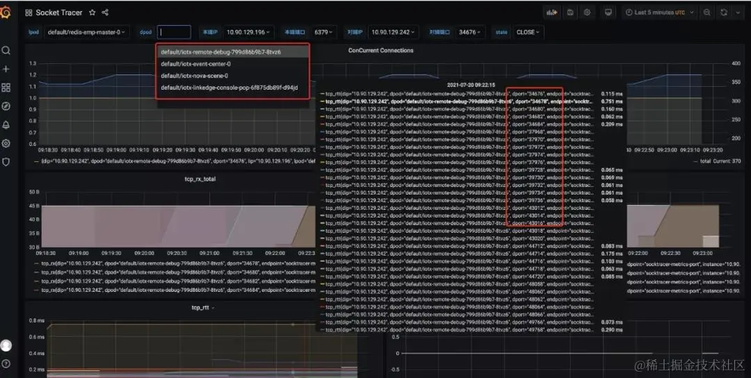Open ConCurrent Connections panel title menu
This screenshot has width=751, height=378.
coord(381,50)
